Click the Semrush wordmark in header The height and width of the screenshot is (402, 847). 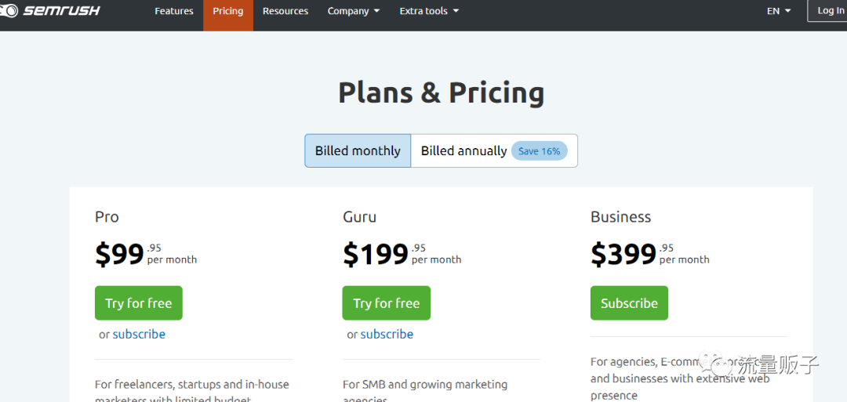61,10
